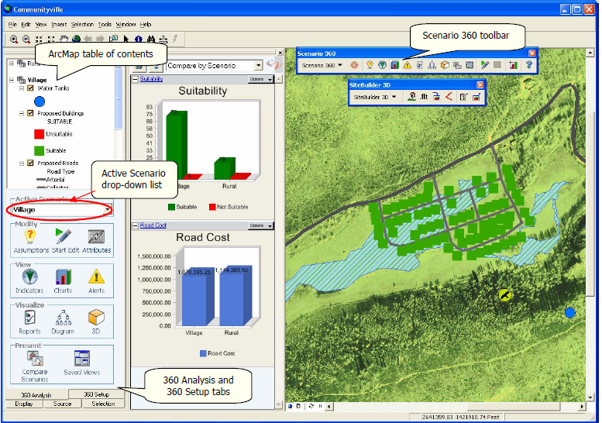
Task: Show Alerts using the warning icon
Action: tap(97, 277)
